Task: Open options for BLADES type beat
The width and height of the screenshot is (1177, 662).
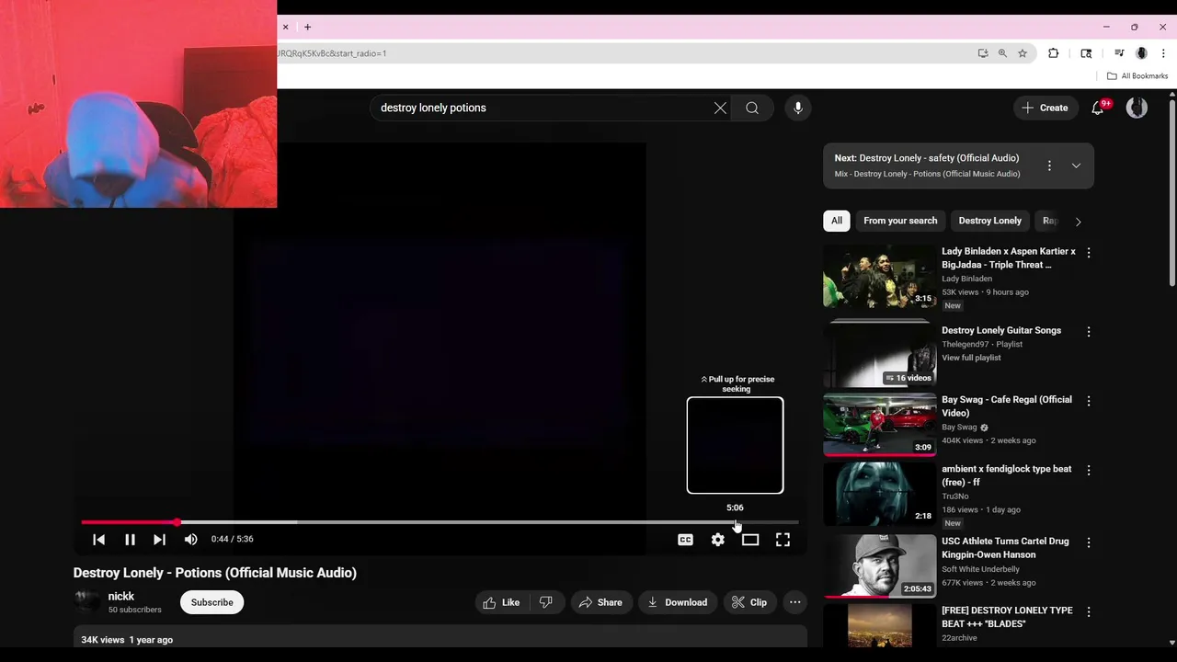Action: click(x=1089, y=611)
